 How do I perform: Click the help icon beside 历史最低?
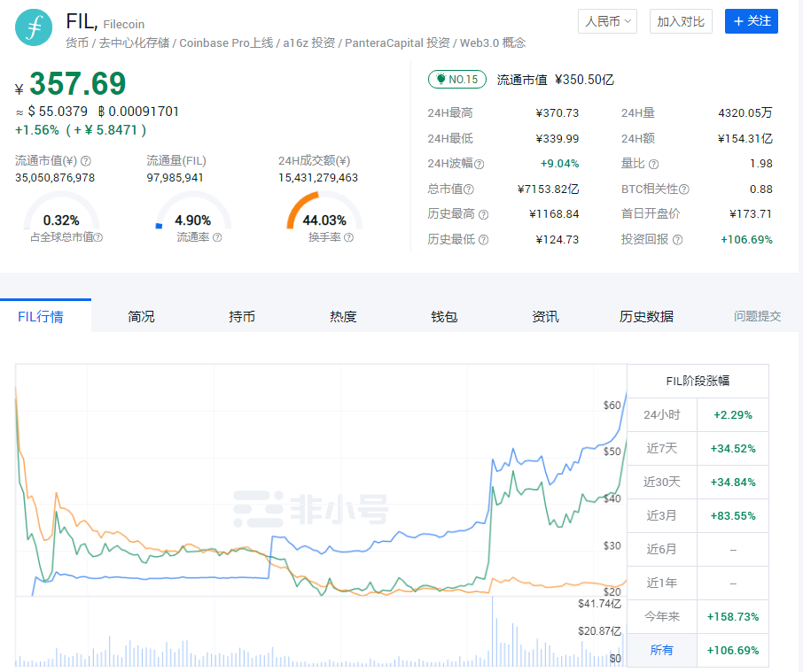pos(483,240)
